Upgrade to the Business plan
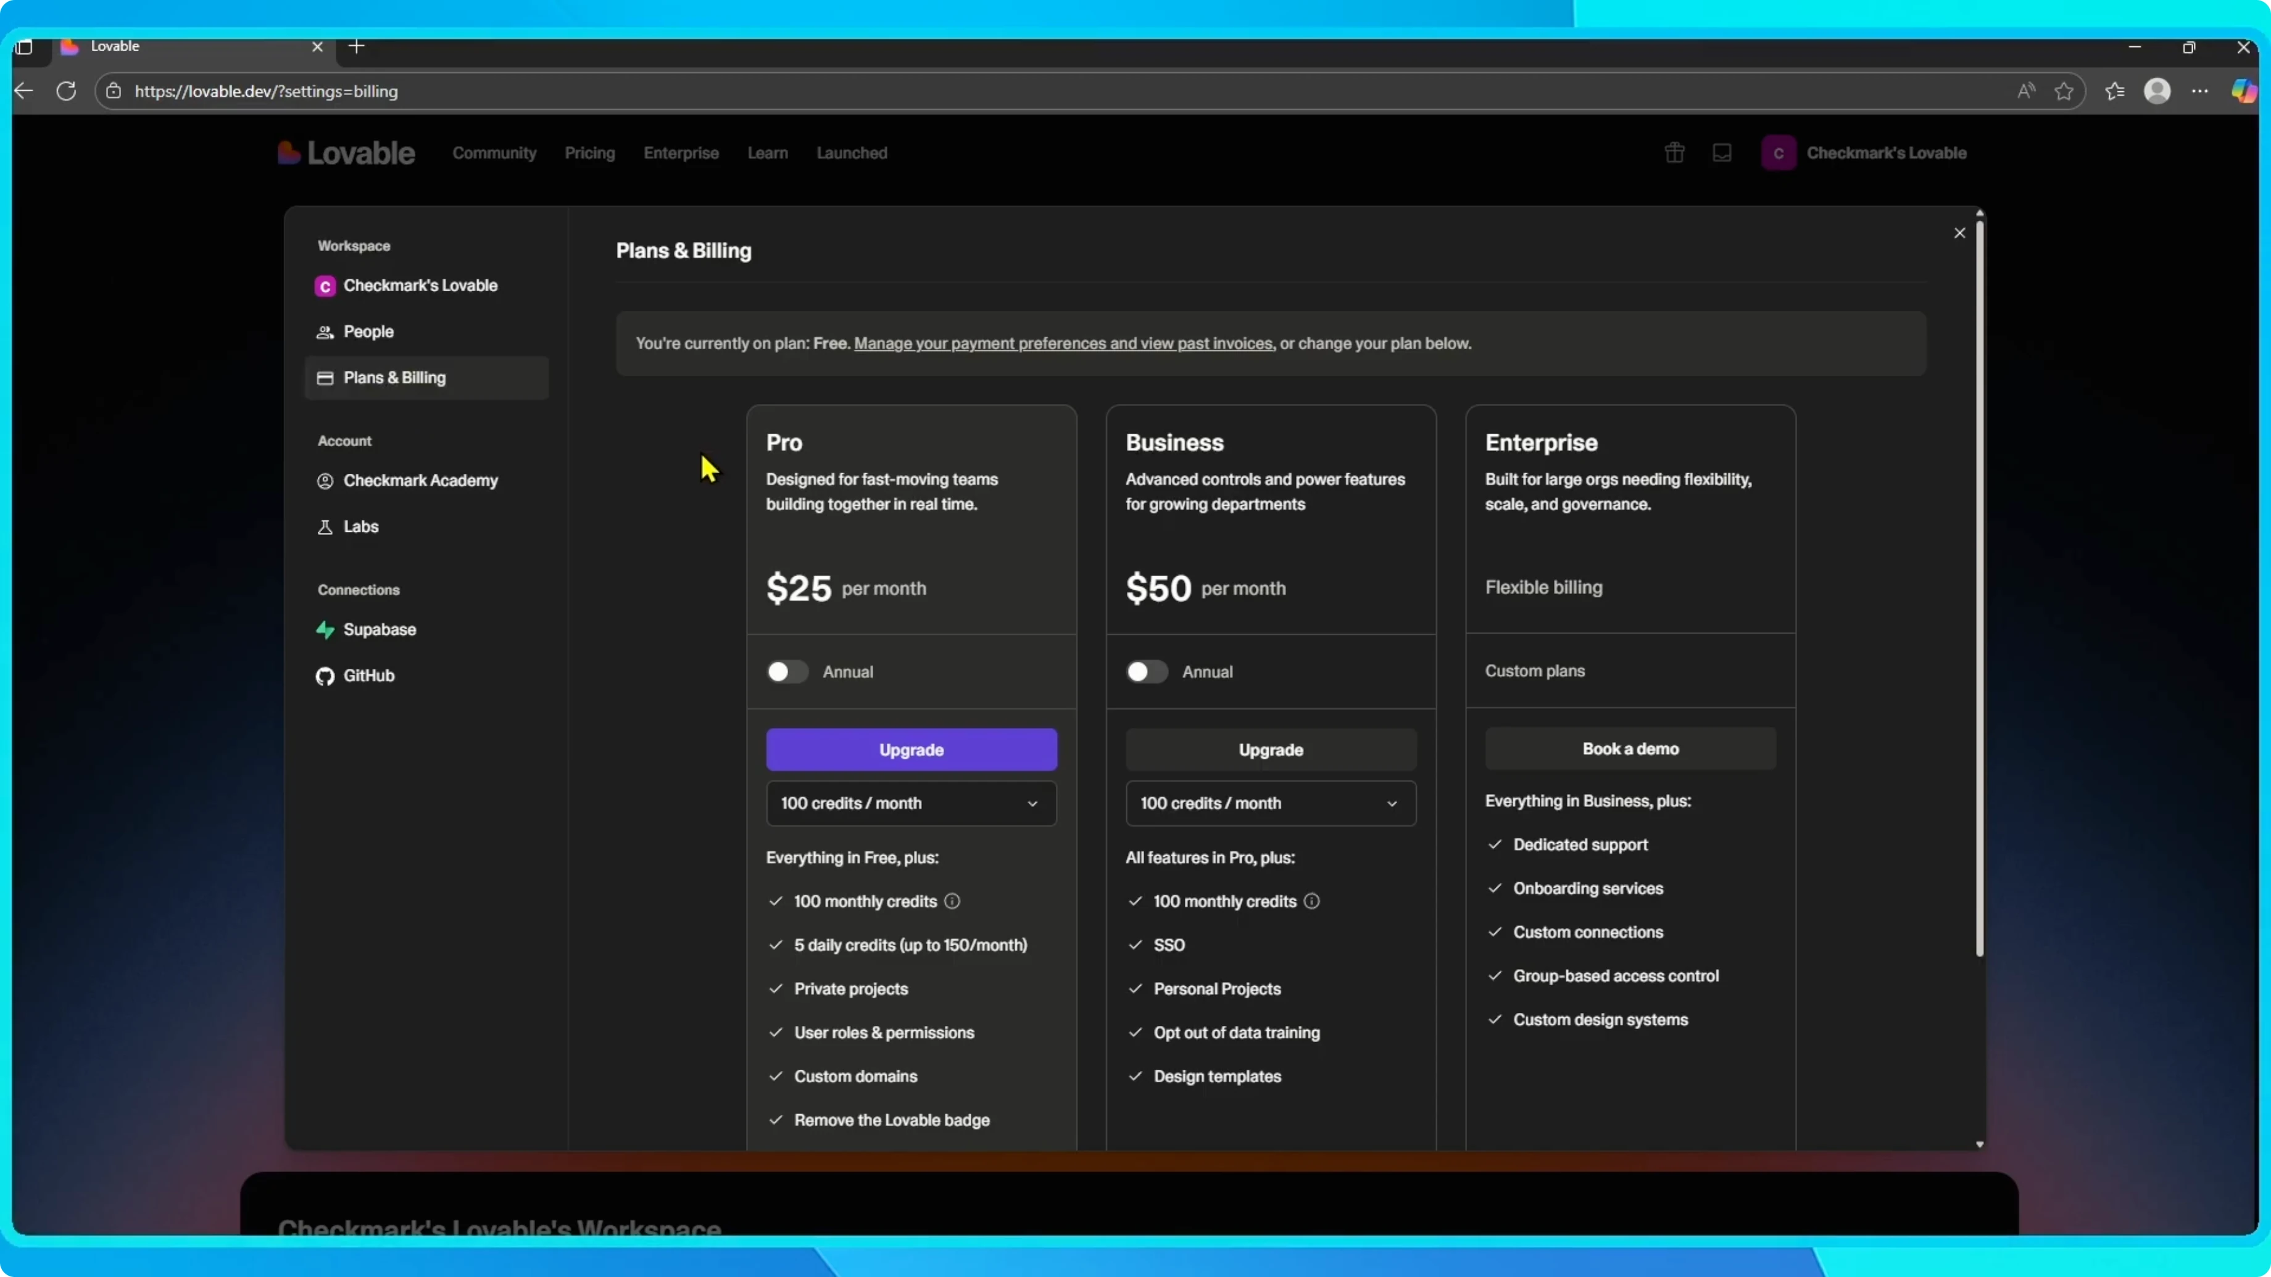Viewport: 2271px width, 1277px height. pyautogui.click(x=1271, y=749)
